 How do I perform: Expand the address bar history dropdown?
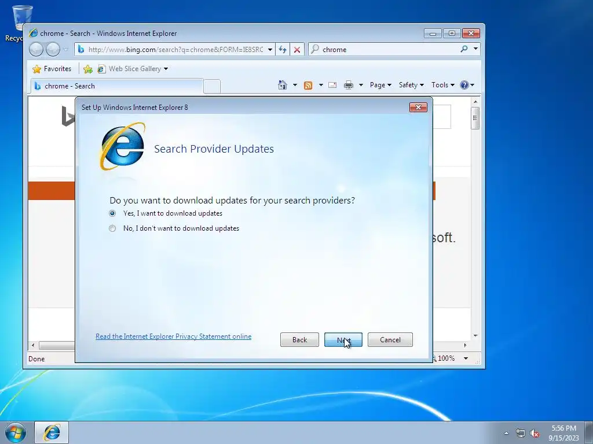coord(270,50)
